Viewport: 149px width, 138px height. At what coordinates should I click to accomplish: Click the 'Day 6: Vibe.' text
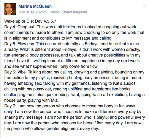click(15, 72)
